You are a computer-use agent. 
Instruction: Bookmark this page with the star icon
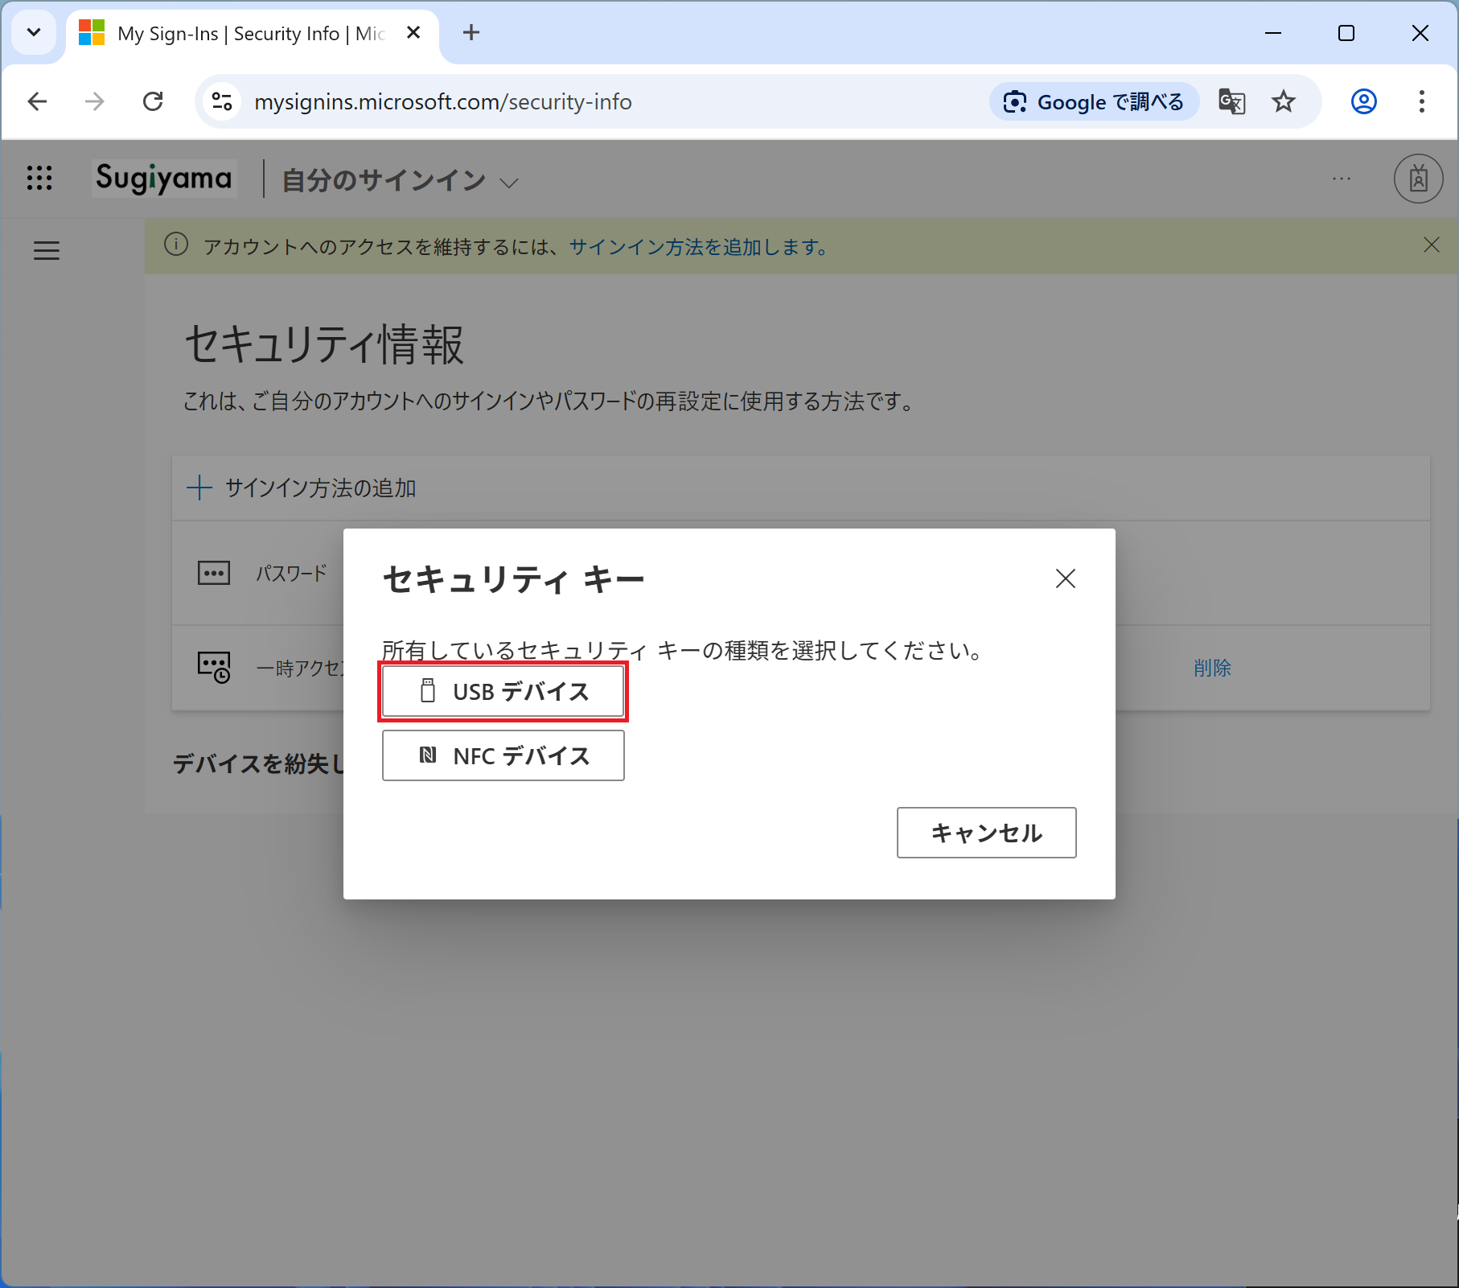(1283, 101)
